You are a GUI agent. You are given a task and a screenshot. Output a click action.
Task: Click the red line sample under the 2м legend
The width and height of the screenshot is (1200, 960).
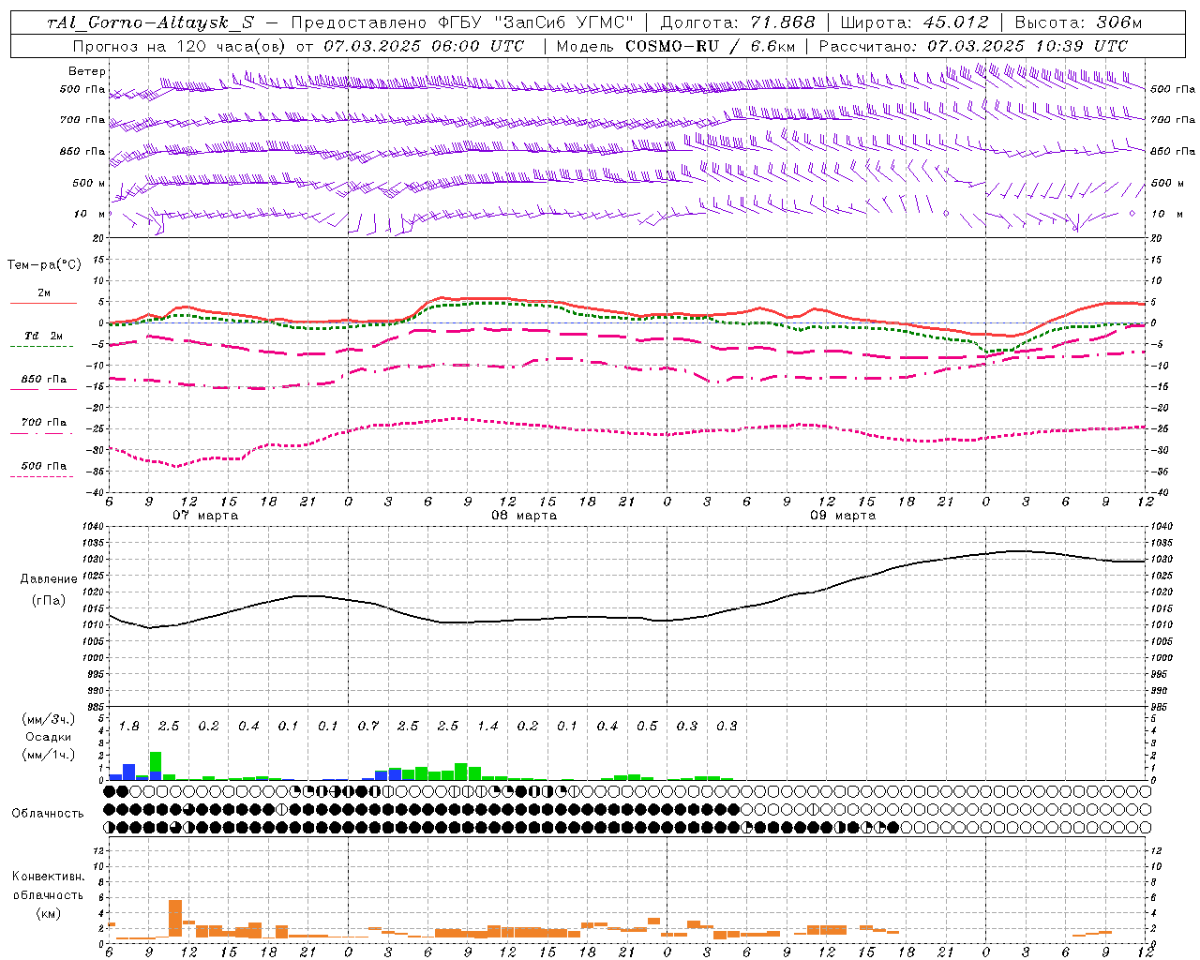point(43,303)
